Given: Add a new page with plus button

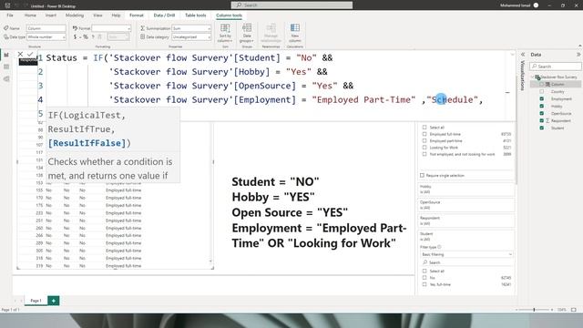Looking at the screenshot, I should coord(54,301).
